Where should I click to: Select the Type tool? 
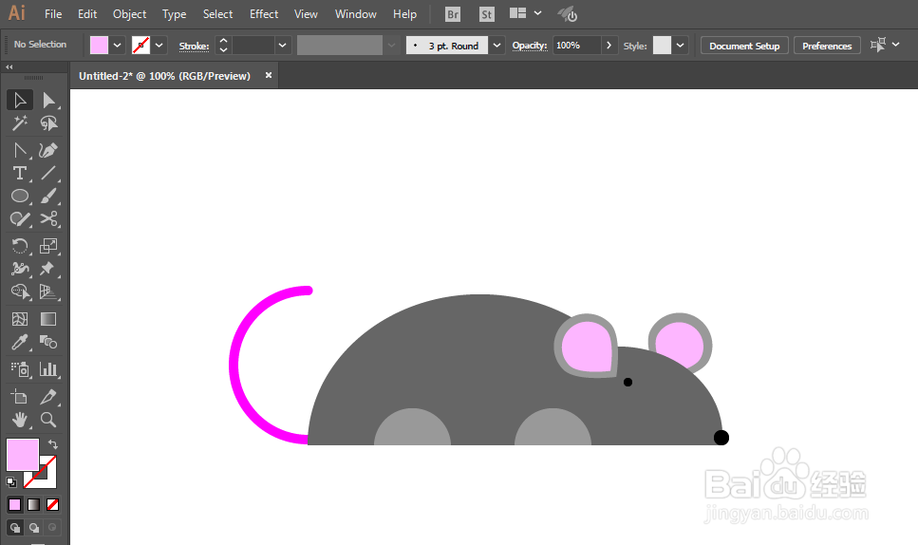click(x=20, y=173)
